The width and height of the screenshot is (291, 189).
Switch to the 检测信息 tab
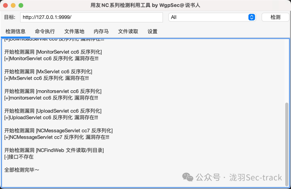[x=15, y=31]
